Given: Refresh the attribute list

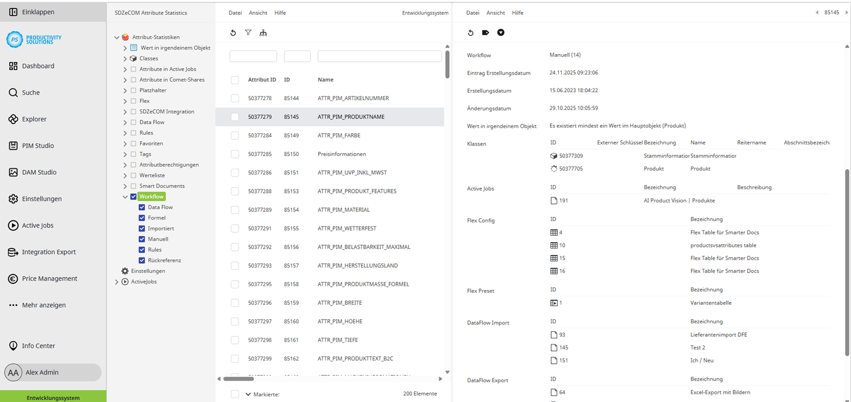Looking at the screenshot, I should tap(233, 33).
